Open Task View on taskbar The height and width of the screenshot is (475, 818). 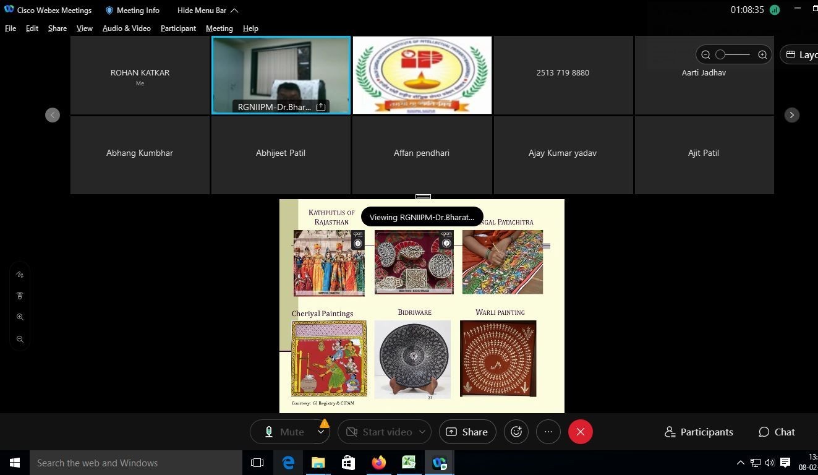tap(257, 463)
